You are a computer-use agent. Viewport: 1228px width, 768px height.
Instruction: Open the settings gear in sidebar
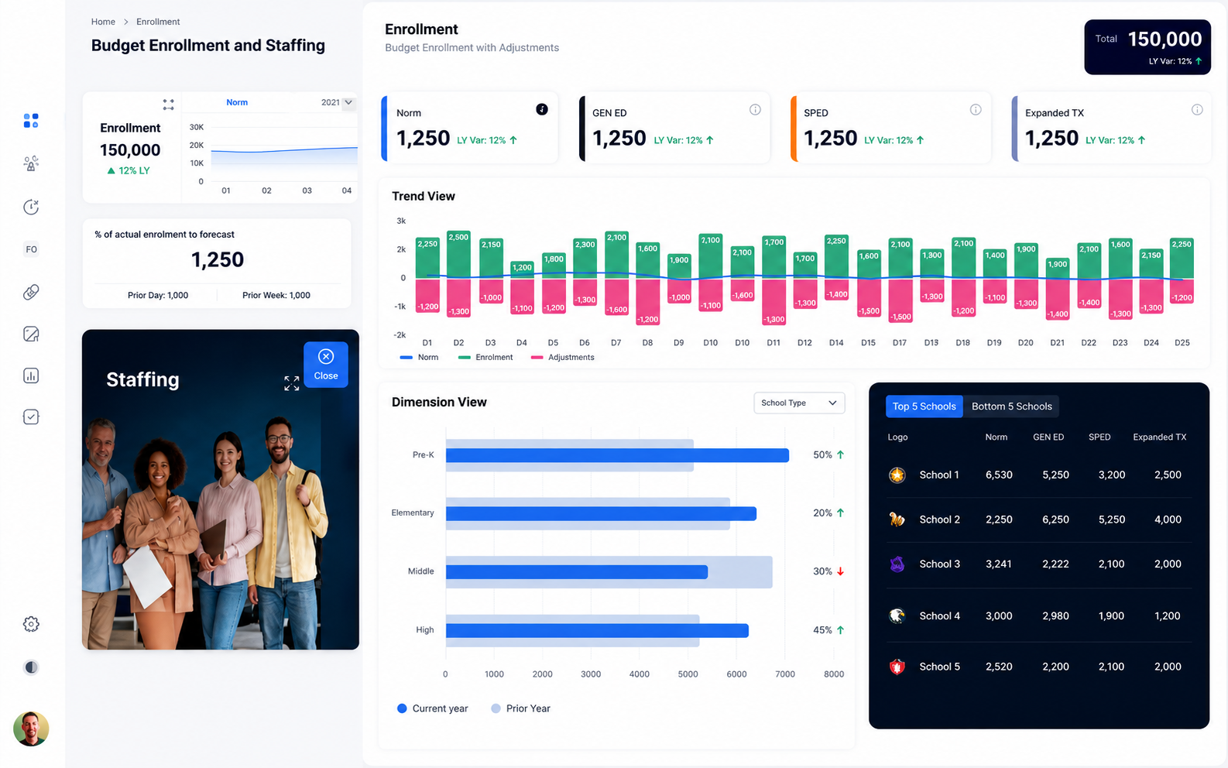click(31, 624)
